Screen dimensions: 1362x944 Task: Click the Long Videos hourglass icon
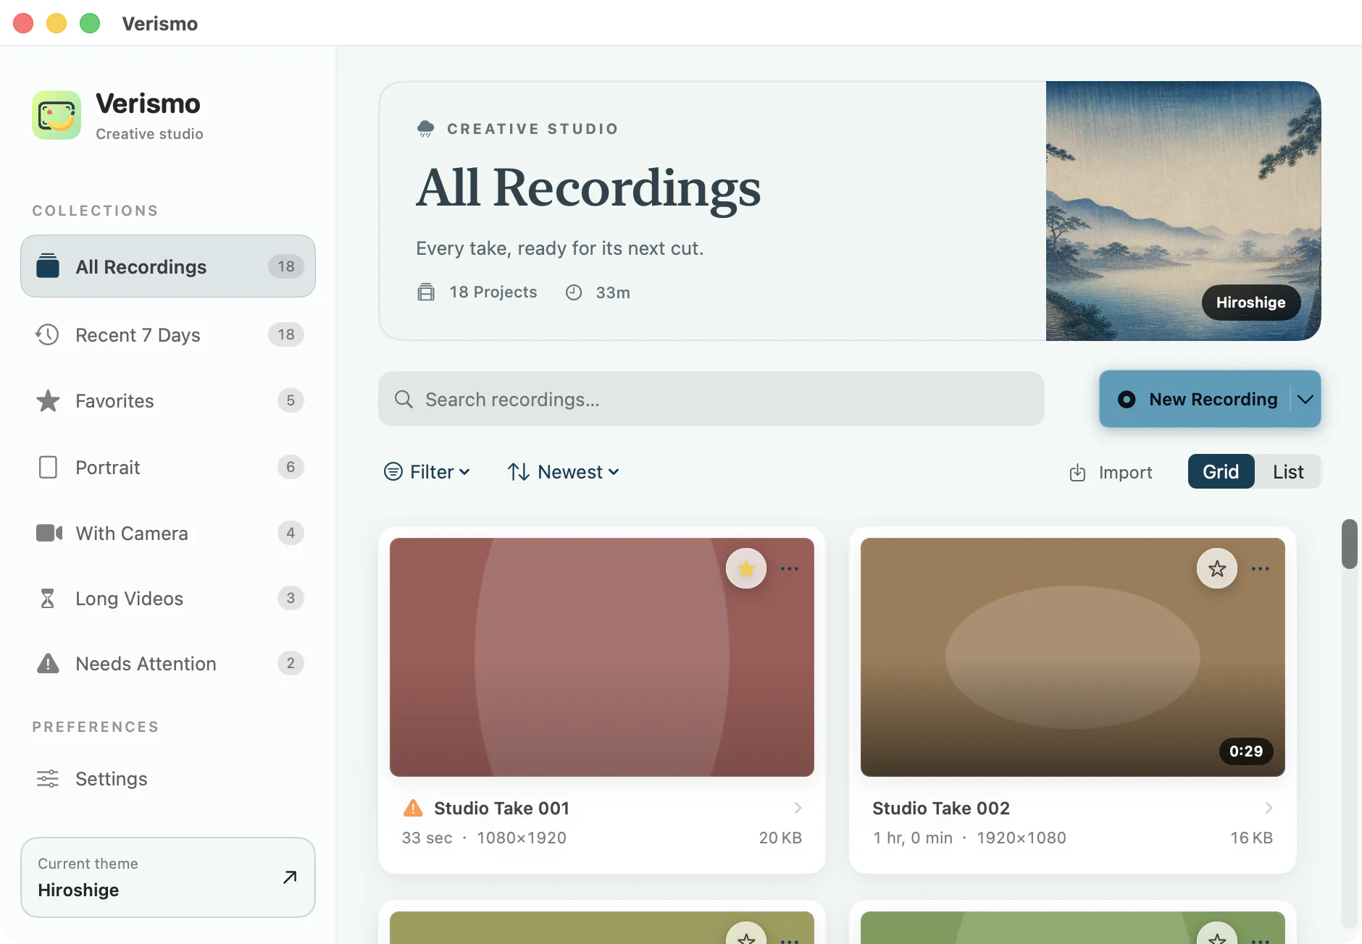pos(48,598)
